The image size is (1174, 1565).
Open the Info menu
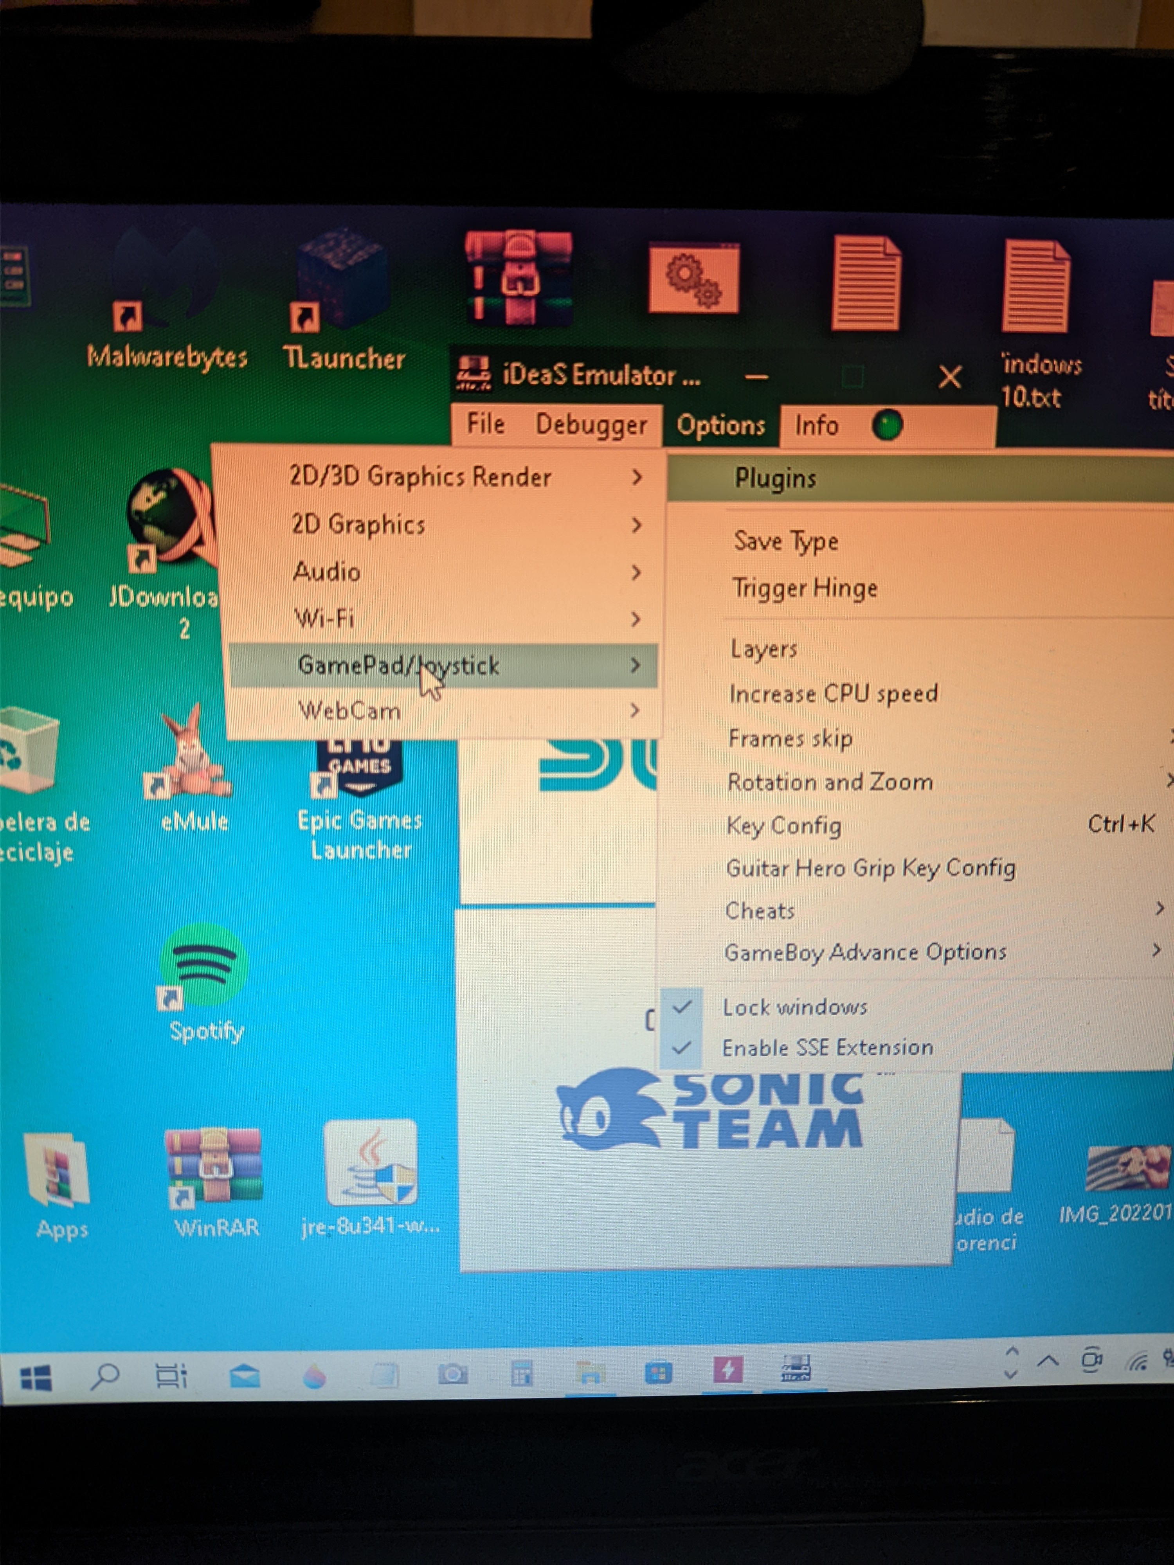click(816, 426)
